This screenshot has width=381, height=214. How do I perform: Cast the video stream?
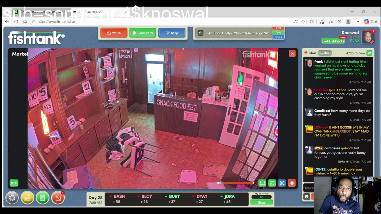click(272, 183)
